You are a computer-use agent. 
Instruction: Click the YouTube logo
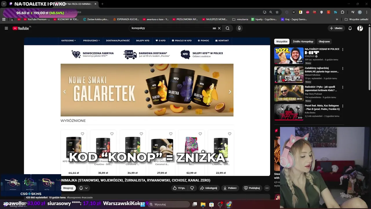click(21, 28)
